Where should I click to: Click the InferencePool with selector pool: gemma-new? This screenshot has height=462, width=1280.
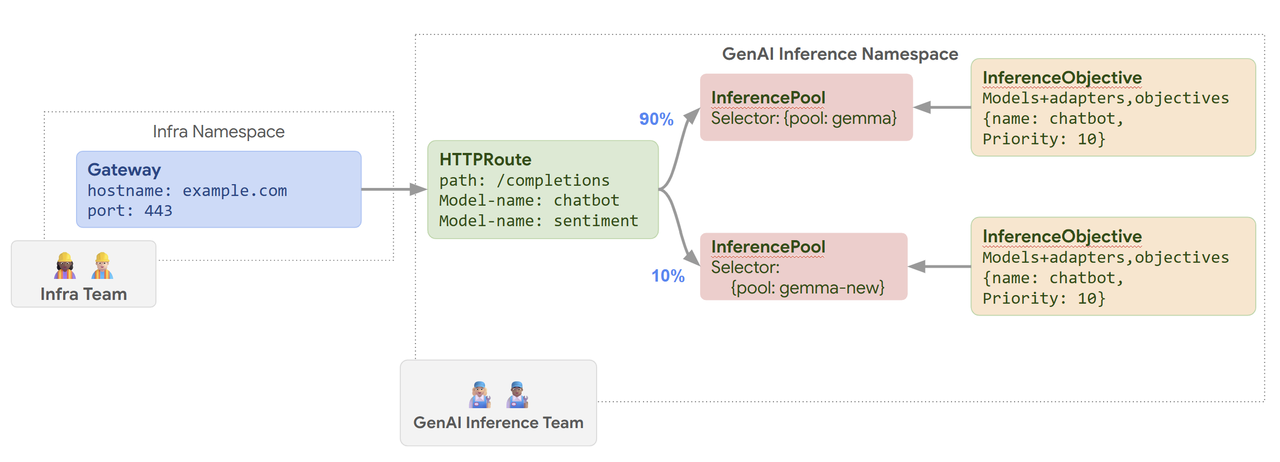click(803, 267)
